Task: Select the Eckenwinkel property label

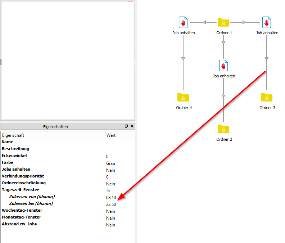Action: coord(14,156)
